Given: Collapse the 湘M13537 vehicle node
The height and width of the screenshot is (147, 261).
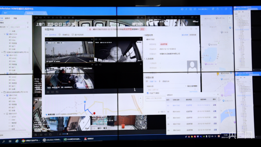Looking at the screenshot, I should (5, 114).
